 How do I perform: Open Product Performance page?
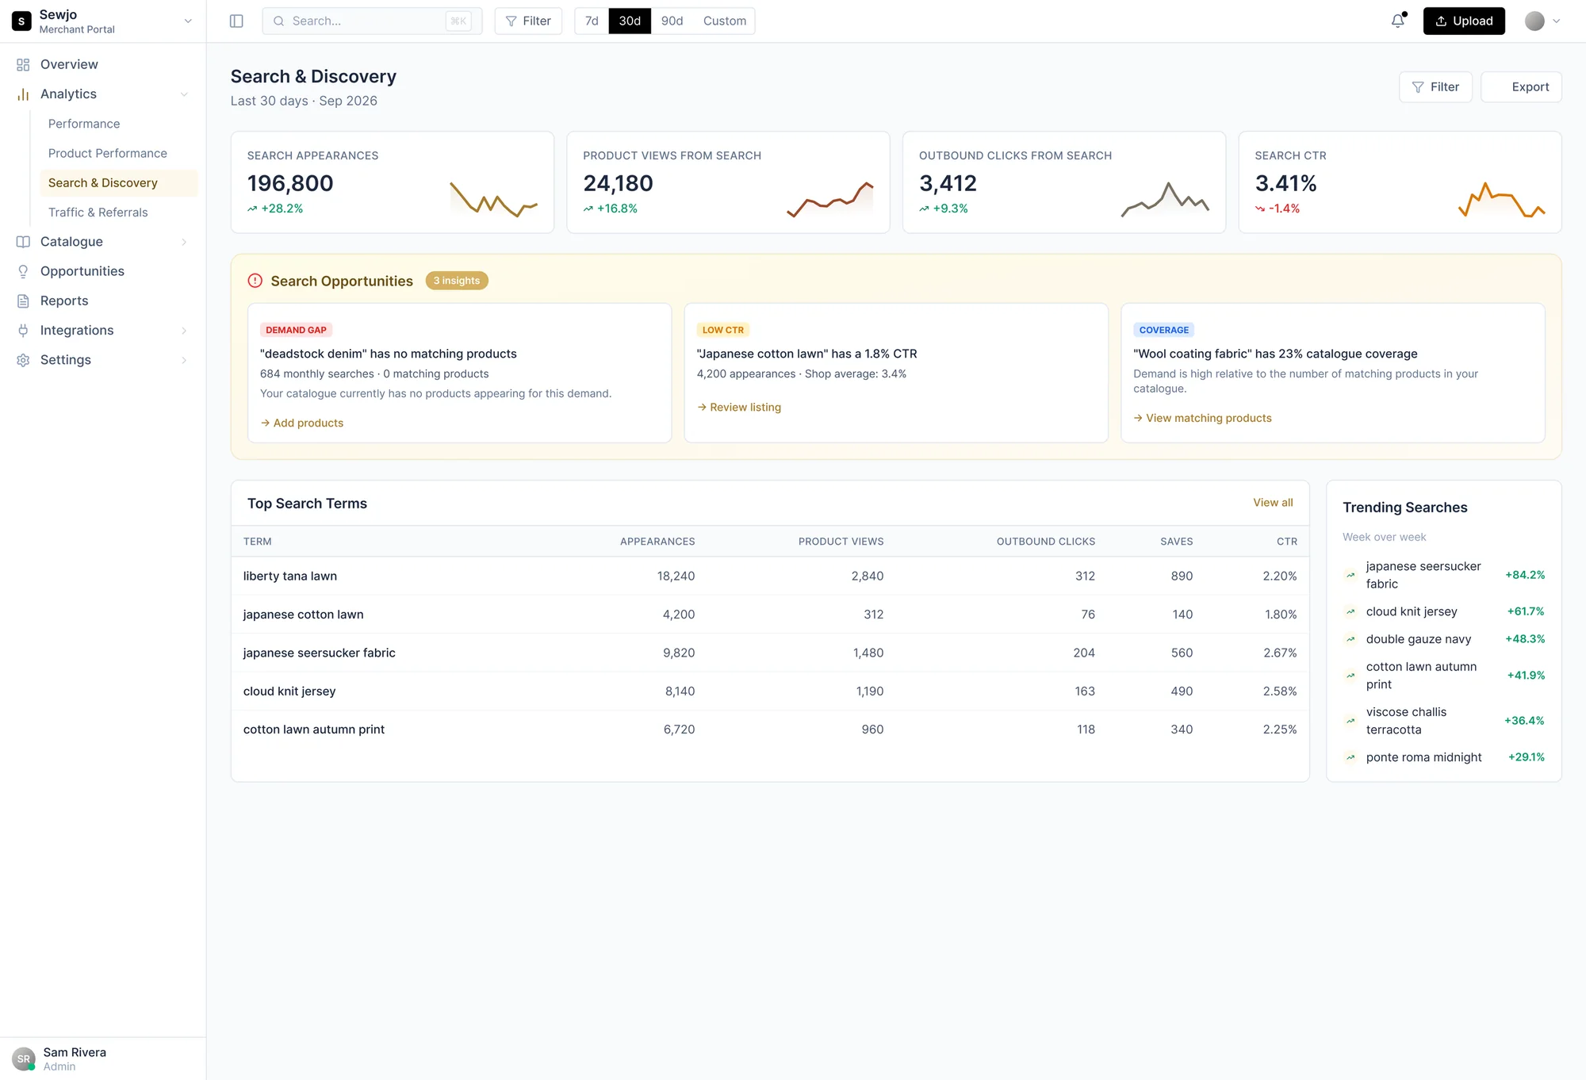tap(118, 153)
